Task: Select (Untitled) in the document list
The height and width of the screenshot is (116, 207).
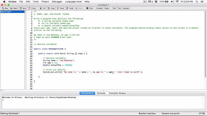Action: [x=12, y=12]
